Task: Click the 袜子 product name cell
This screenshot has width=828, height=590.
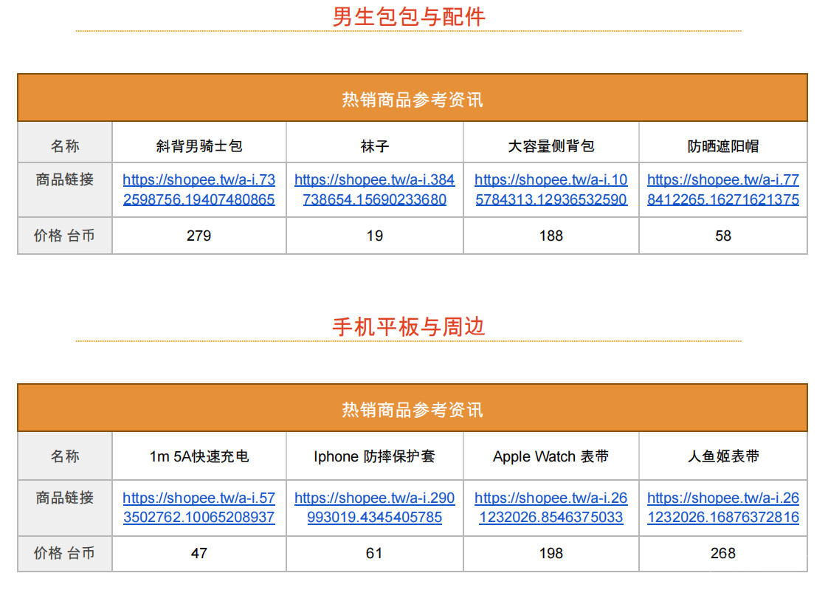Action: coord(373,143)
